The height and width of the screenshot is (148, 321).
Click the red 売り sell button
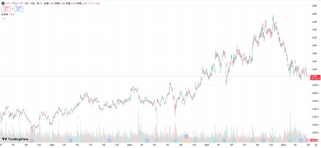[x=6, y=9]
